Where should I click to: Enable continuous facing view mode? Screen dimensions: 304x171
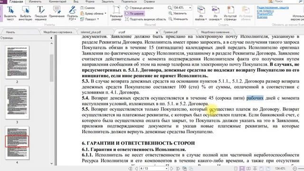click(x=255, y=169)
